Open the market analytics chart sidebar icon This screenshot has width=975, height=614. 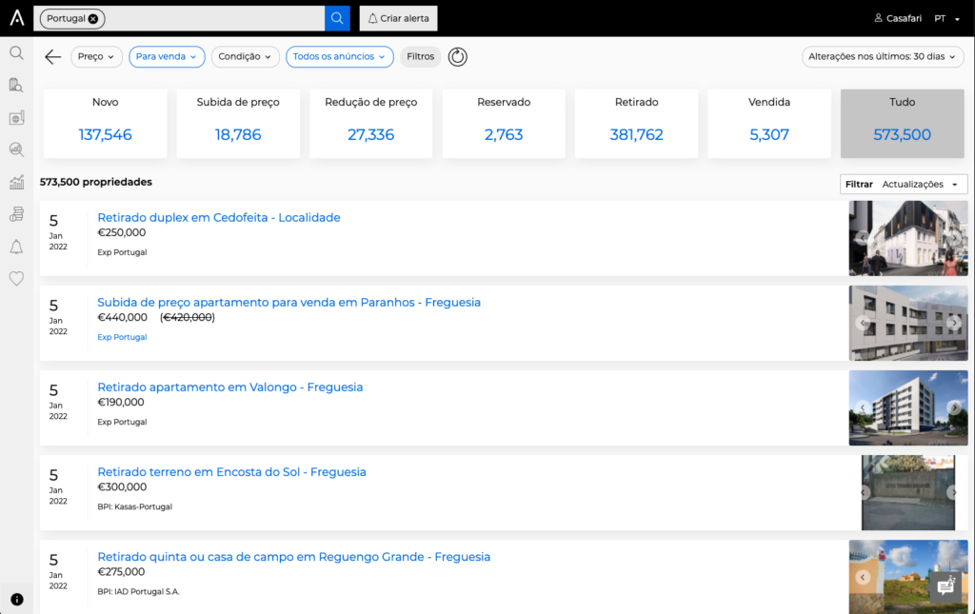(x=17, y=182)
